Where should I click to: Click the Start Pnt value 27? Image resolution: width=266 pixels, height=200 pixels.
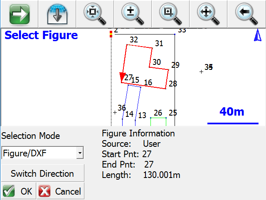point(147,154)
